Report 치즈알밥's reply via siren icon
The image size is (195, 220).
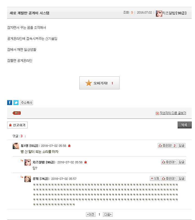click(85, 162)
